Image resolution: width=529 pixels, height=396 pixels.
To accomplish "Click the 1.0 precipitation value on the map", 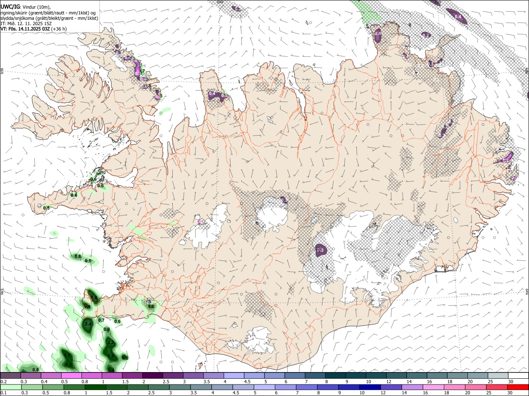I will pos(151,306).
